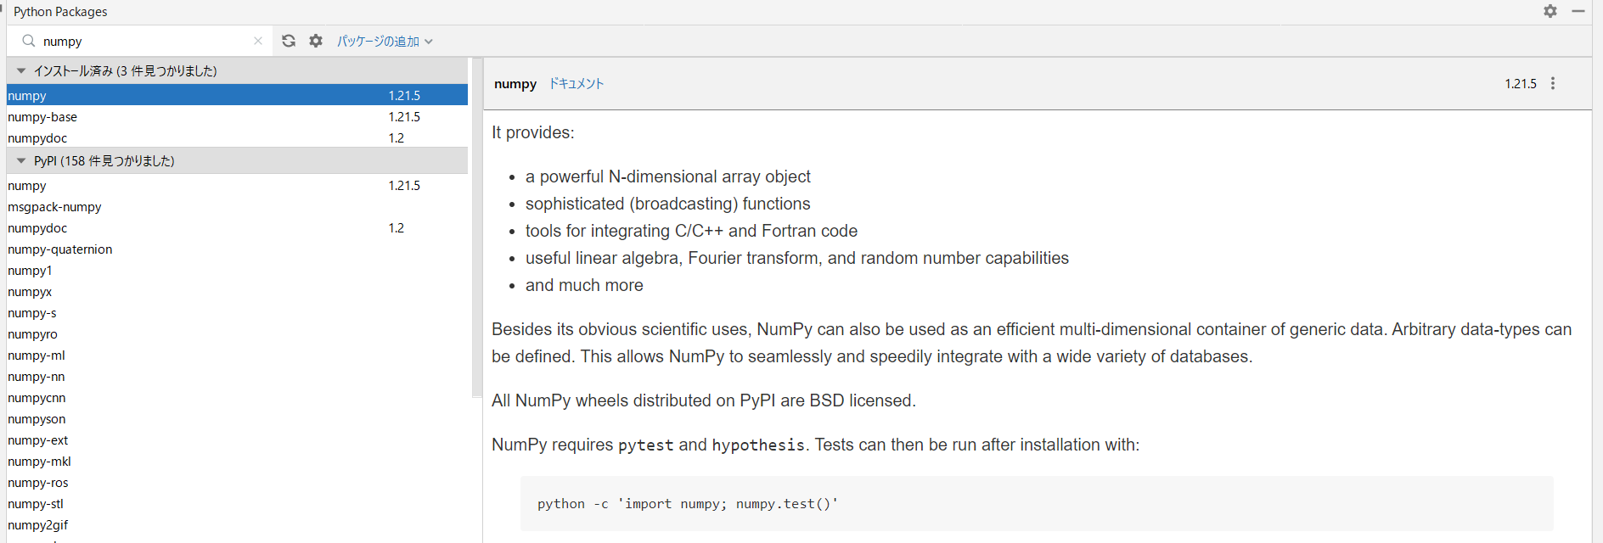Open package manager settings gear
The width and height of the screenshot is (1603, 543).
coord(316,41)
